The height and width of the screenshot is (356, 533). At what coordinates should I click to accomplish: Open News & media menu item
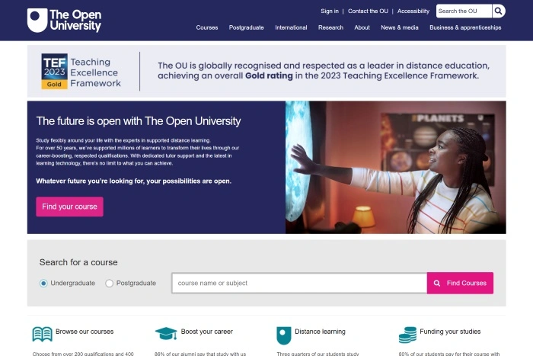400,27
